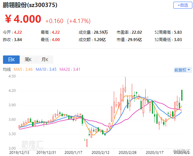Image resolution: width=193 pixels, height=156 pixels.
Task: Click 成交额 value 1.20亿
Action: [x=100, y=40]
